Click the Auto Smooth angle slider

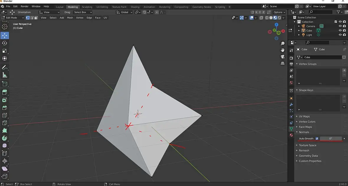click(331, 139)
